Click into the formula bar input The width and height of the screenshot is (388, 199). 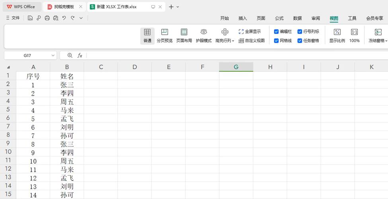coord(237,55)
